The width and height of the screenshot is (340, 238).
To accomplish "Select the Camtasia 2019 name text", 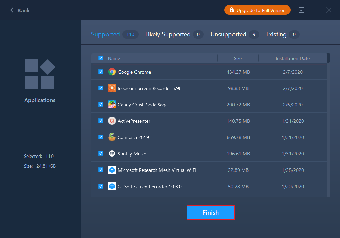I will coord(133,137).
